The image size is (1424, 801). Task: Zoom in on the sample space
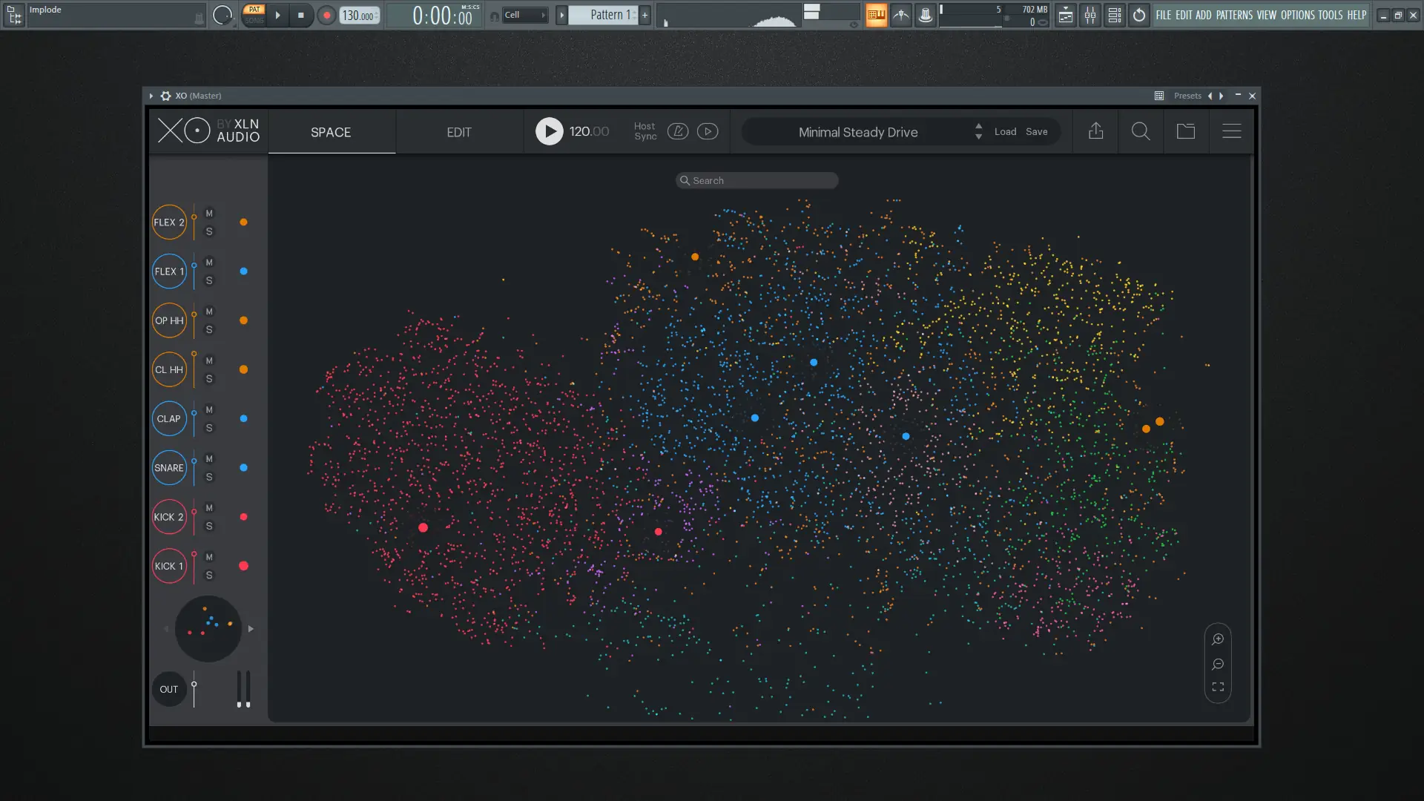1218,639
